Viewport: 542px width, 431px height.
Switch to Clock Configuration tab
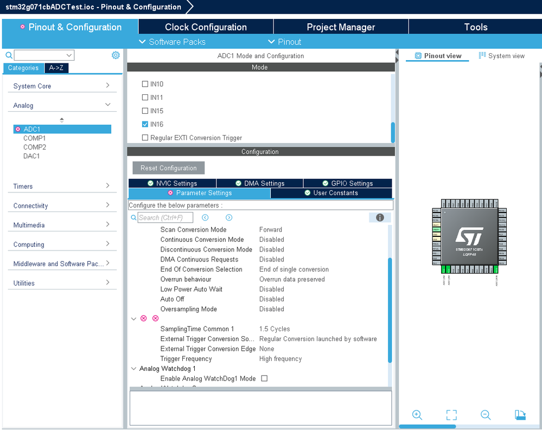[x=206, y=27]
